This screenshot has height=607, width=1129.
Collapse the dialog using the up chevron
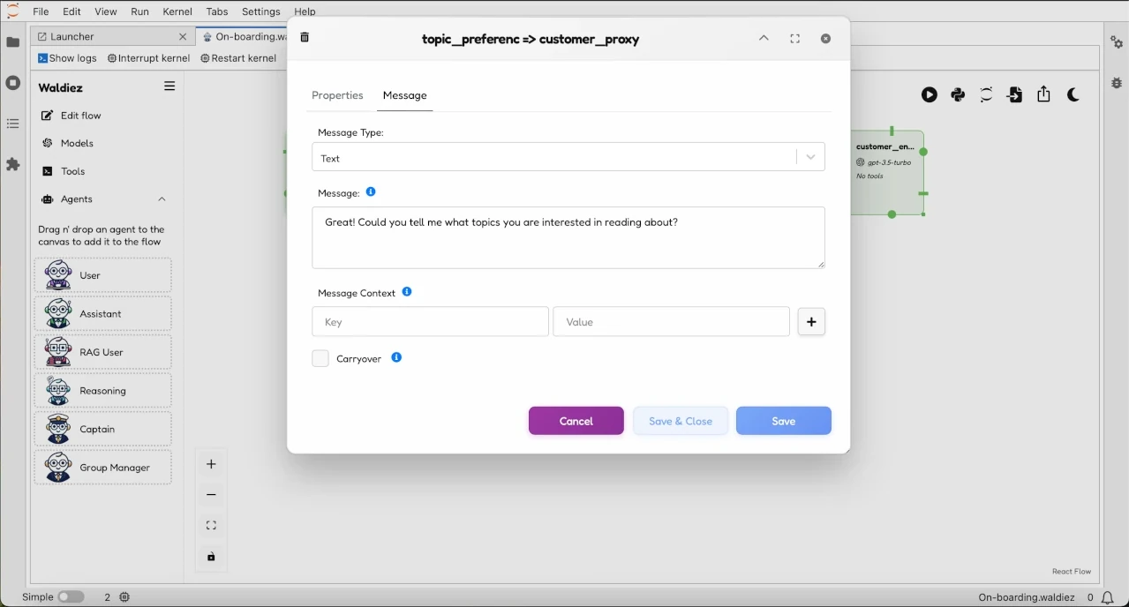coord(764,39)
